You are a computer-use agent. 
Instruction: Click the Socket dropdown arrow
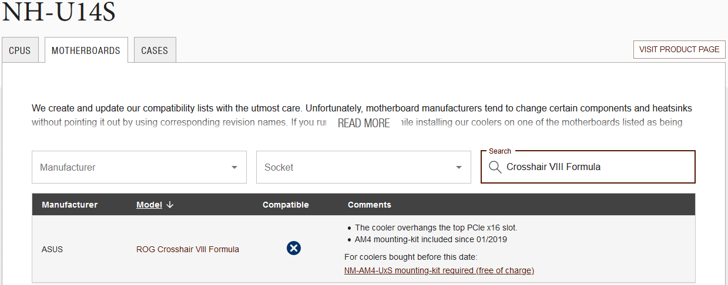(459, 168)
